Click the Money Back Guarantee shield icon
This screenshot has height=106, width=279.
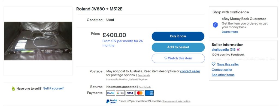[x=215, y=25]
